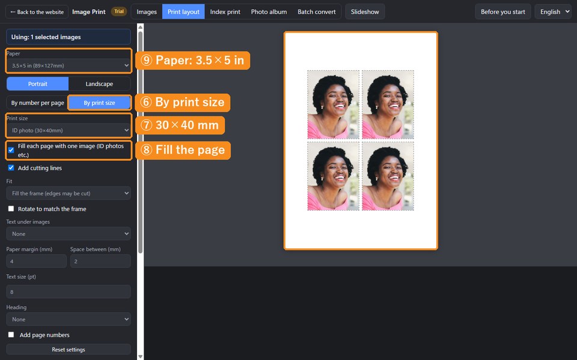Open the Print size dropdown
This screenshot has height=360, width=577.
[x=69, y=130]
